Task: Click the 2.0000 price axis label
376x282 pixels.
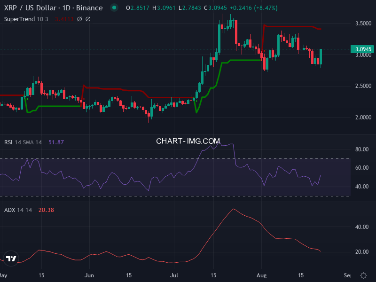Action: [x=363, y=117]
